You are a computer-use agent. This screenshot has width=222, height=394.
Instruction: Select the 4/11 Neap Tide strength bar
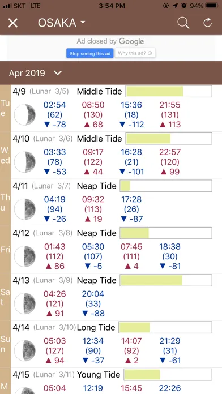point(166,186)
